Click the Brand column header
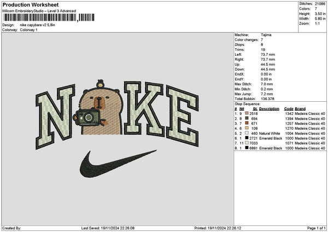This screenshot has height=232, width=328. pyautogui.click(x=300, y=109)
